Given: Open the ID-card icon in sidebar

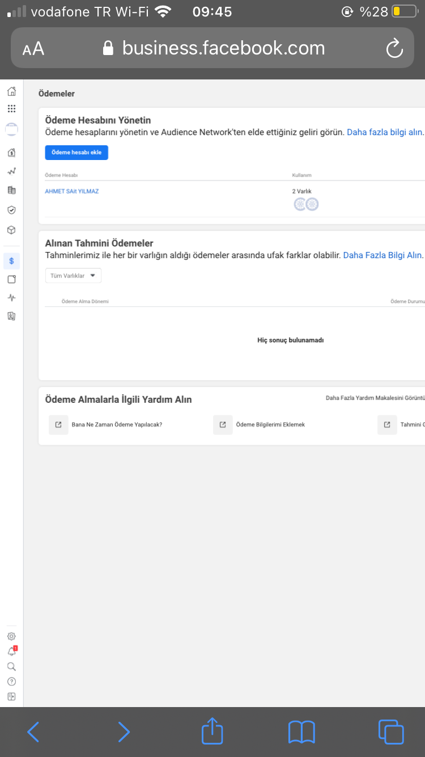Looking at the screenshot, I should [x=11, y=316].
